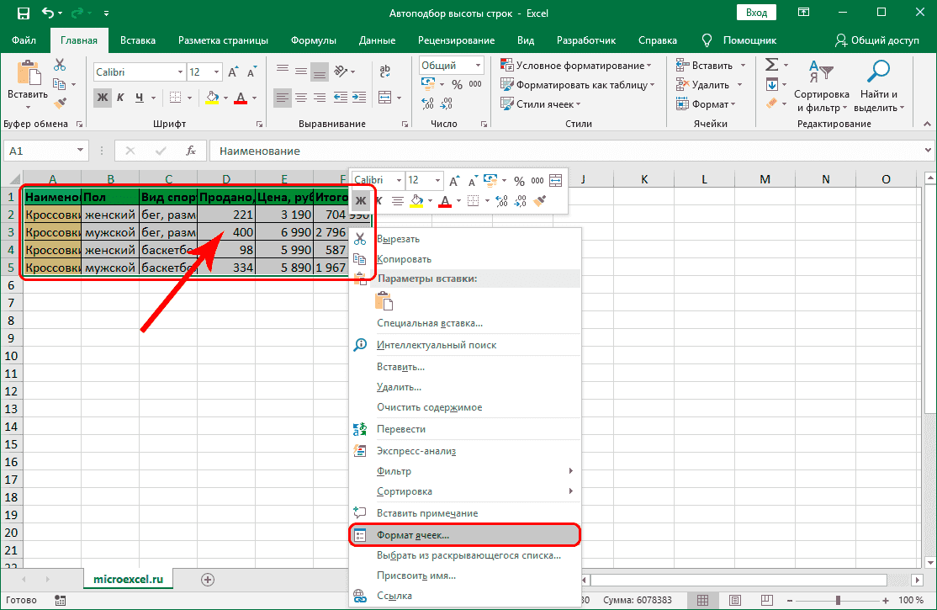This screenshot has width=937, height=610.
Task: Expand the Общий number format dropdown
Action: click(479, 66)
